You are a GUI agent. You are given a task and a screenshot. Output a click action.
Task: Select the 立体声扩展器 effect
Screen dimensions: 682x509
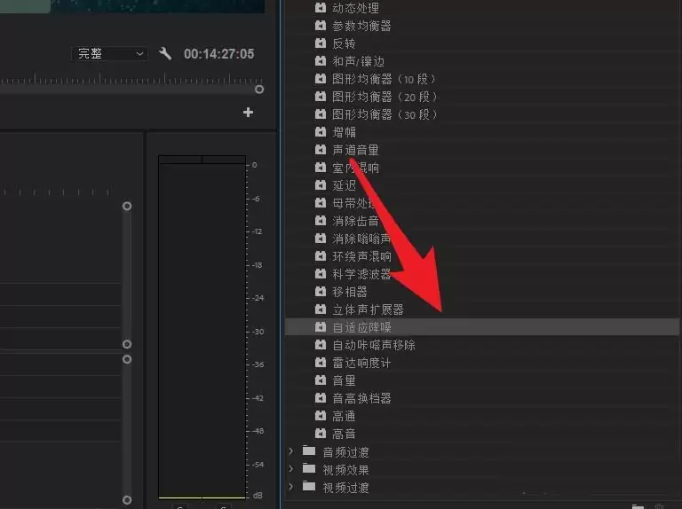click(x=368, y=309)
